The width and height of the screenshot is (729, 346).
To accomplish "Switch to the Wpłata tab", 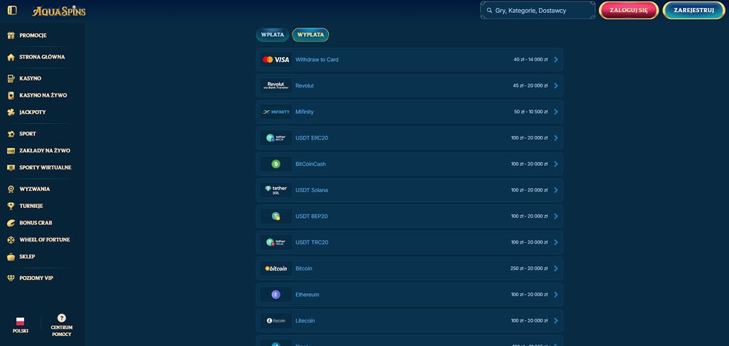I will coord(273,35).
